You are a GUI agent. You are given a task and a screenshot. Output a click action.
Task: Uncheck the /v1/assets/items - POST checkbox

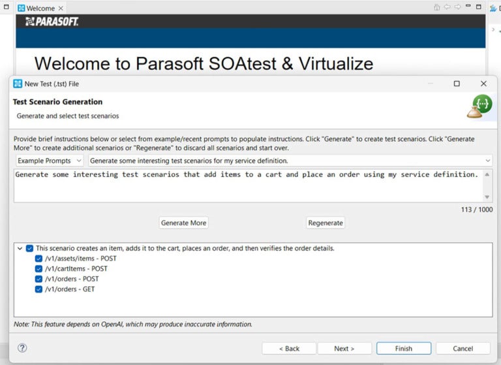coord(39,259)
